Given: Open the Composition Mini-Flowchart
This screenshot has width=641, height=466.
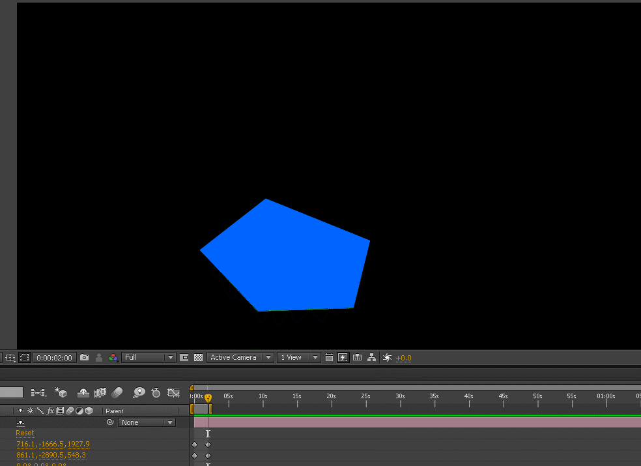Looking at the screenshot, I should (39, 393).
